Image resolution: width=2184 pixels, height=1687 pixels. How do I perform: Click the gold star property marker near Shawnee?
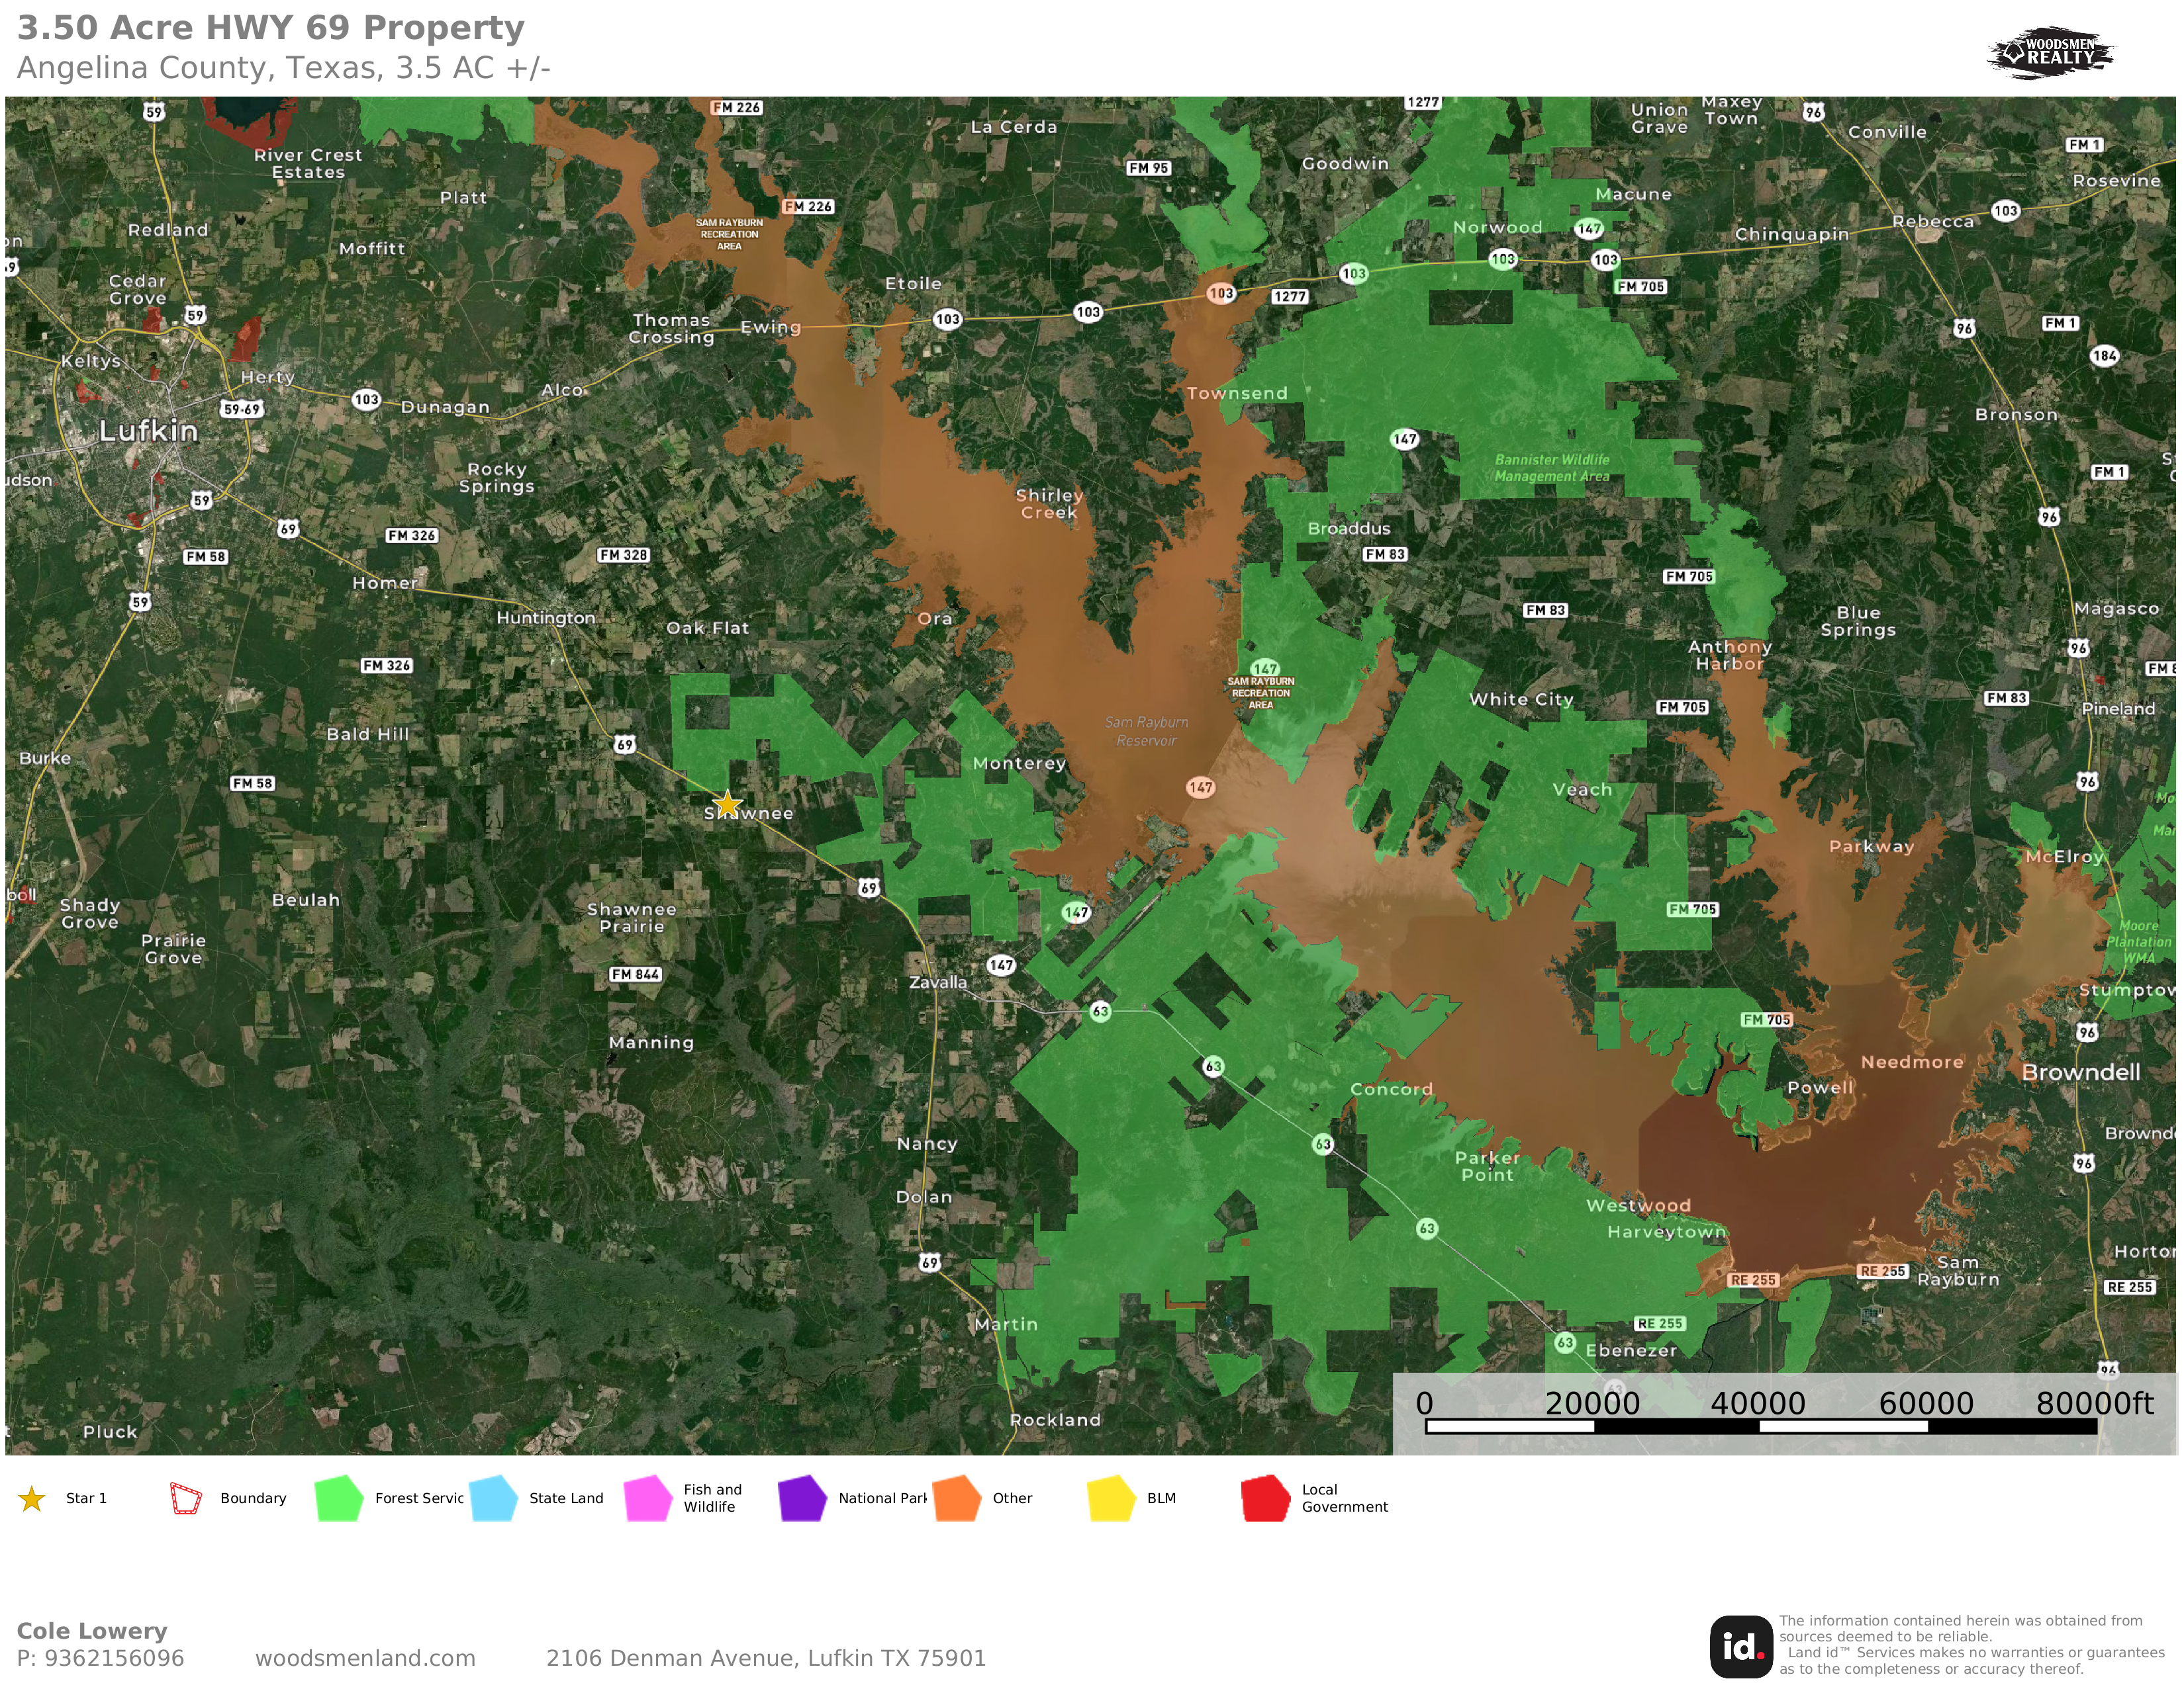pyautogui.click(x=727, y=804)
